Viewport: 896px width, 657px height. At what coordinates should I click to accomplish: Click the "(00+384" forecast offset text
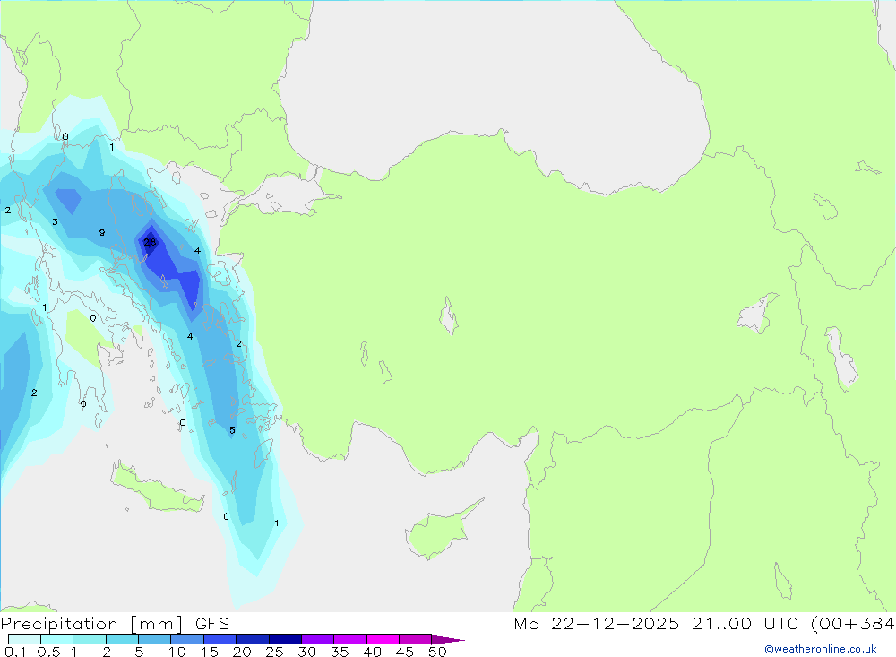853,624
